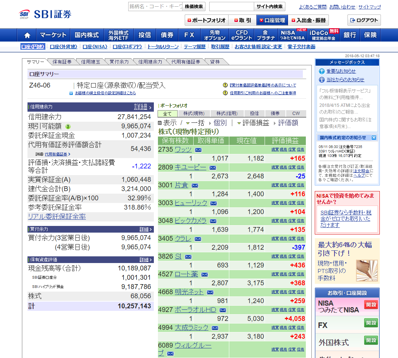Click the envelope icon next to ロート薬
398x358 pixels.
pyautogui.click(x=205, y=275)
